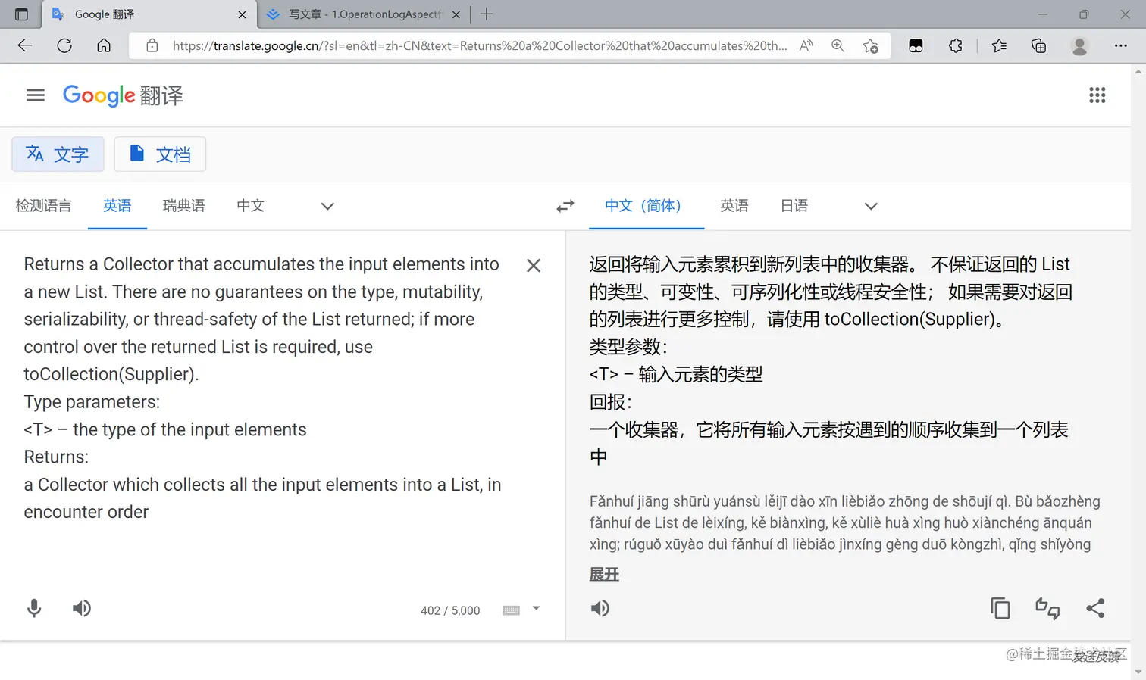Open browser home page
Viewport: 1146px width, 680px height.
coord(104,45)
